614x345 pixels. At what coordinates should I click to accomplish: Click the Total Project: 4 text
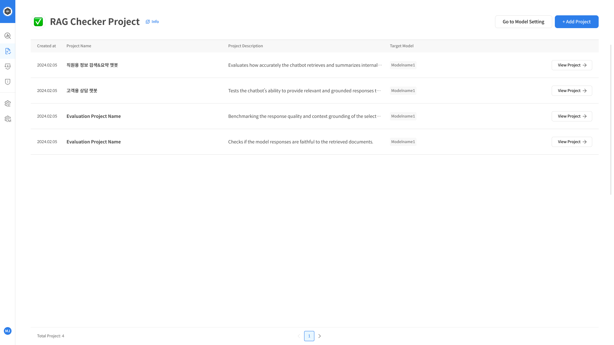point(51,336)
